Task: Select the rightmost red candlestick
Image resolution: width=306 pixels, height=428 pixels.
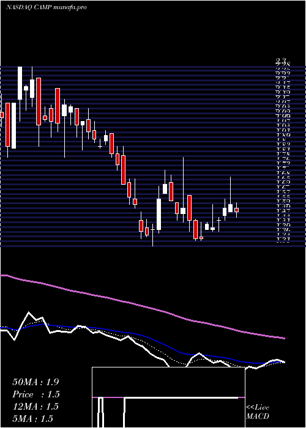Action: (237, 210)
